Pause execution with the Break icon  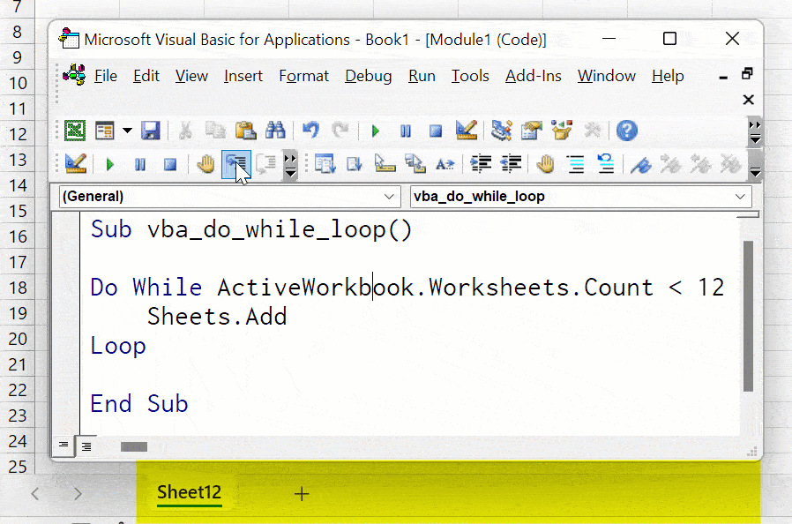click(405, 131)
